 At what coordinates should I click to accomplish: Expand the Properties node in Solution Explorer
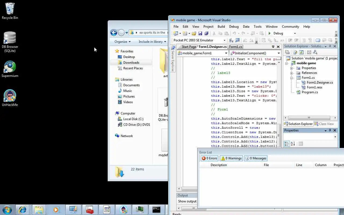tap(292, 68)
